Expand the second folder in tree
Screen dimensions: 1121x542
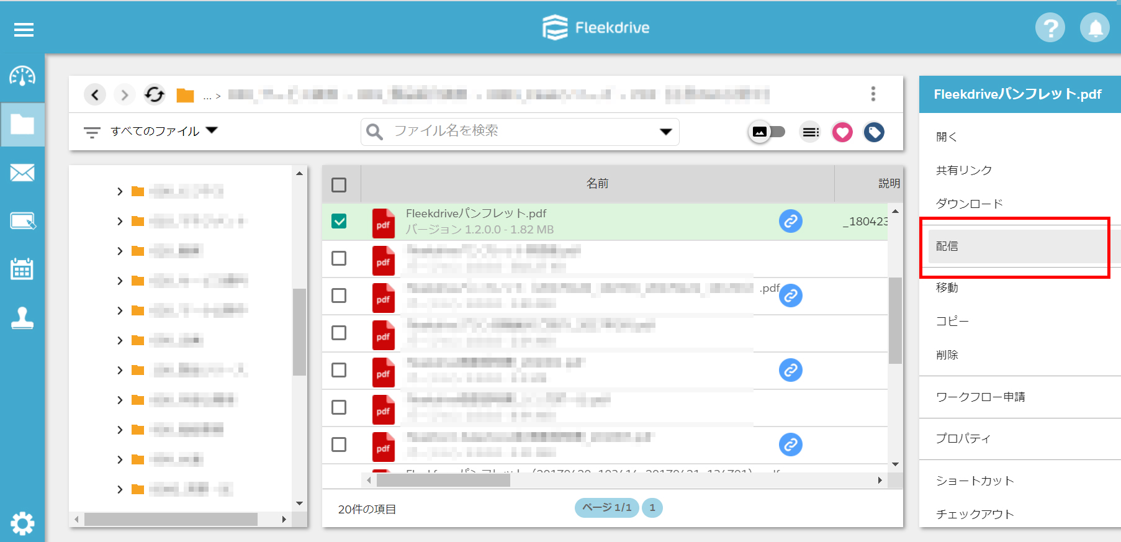[120, 221]
